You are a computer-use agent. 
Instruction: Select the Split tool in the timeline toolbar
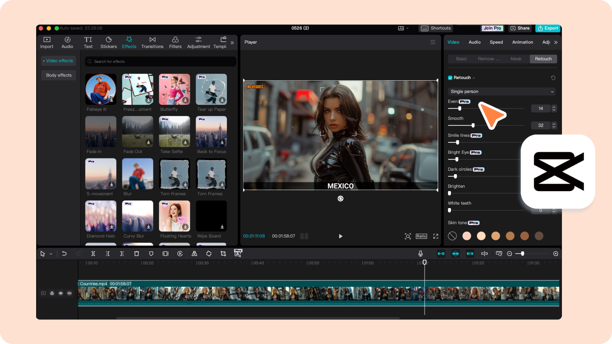pos(93,254)
